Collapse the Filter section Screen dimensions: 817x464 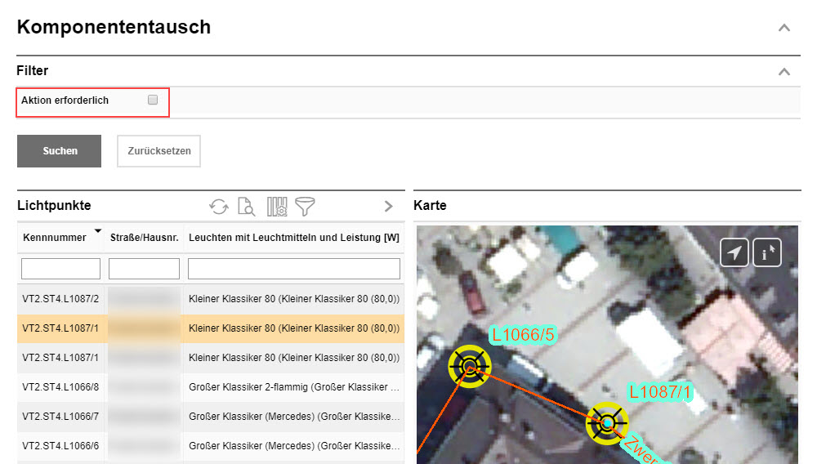click(x=784, y=71)
